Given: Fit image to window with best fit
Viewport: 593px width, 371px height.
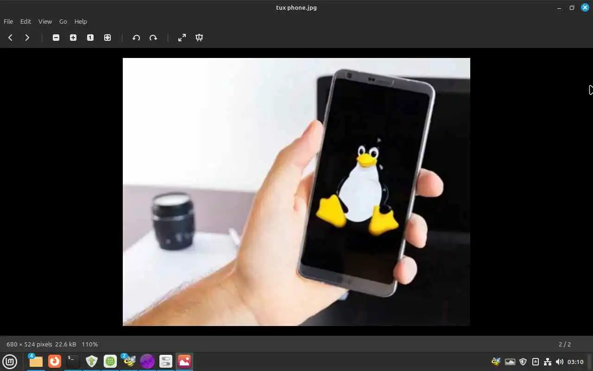Looking at the screenshot, I should coord(107,38).
